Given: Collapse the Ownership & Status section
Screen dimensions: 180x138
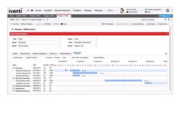Looking at the screenshot, I should click(167, 34).
